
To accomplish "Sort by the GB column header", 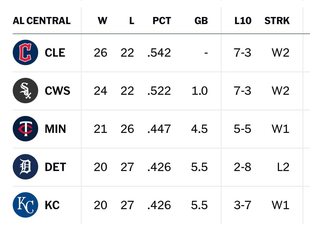I will click(x=201, y=21).
